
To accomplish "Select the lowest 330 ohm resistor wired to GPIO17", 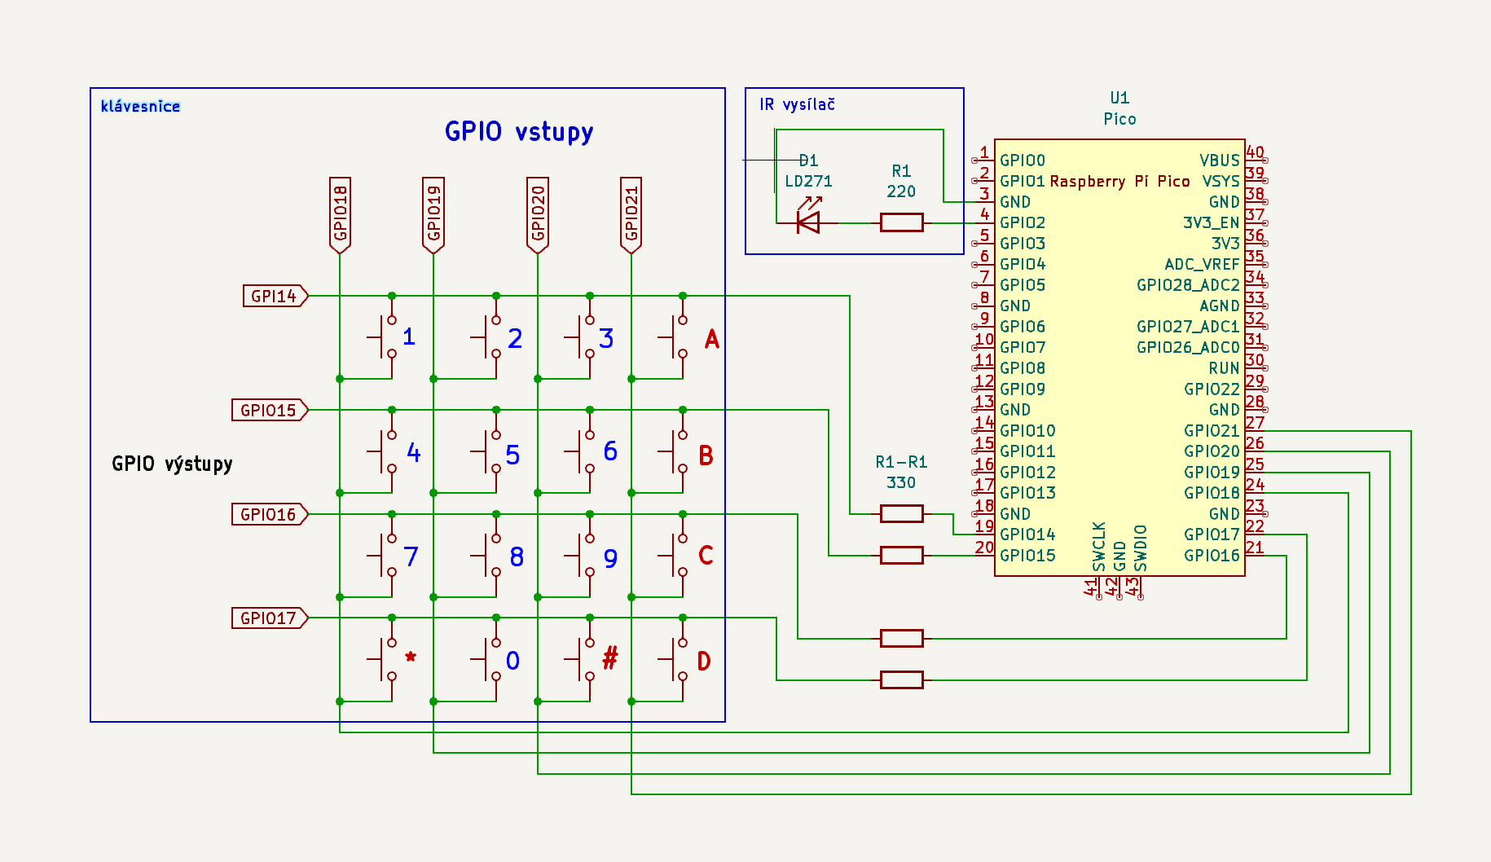I will [901, 679].
